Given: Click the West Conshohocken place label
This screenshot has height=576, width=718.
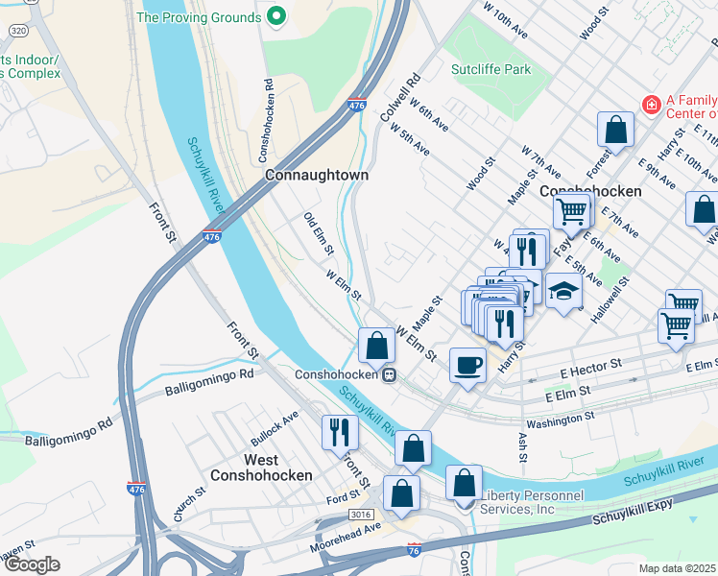Looking at the screenshot, I should (261, 468).
